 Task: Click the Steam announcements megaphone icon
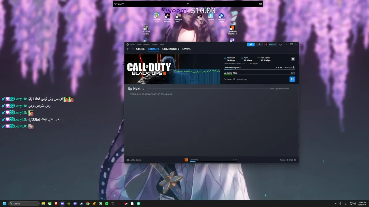[251, 45]
